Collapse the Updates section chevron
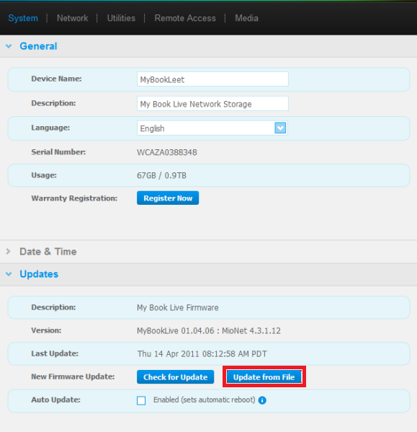The image size is (417, 432). 9,274
